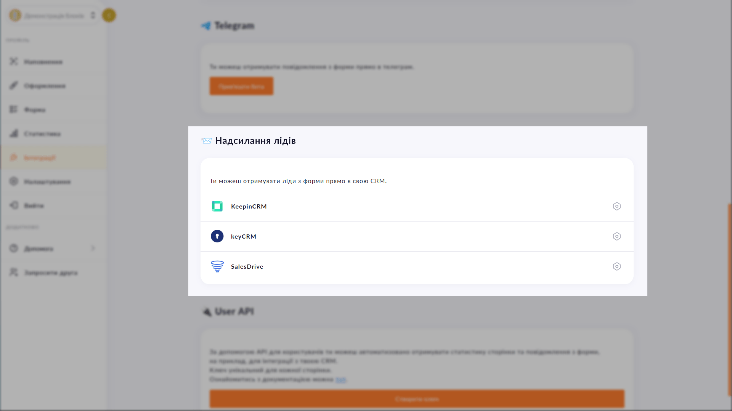Click the envelope icon beside Надсилання лідів
This screenshot has width=732, height=411.
(206, 141)
